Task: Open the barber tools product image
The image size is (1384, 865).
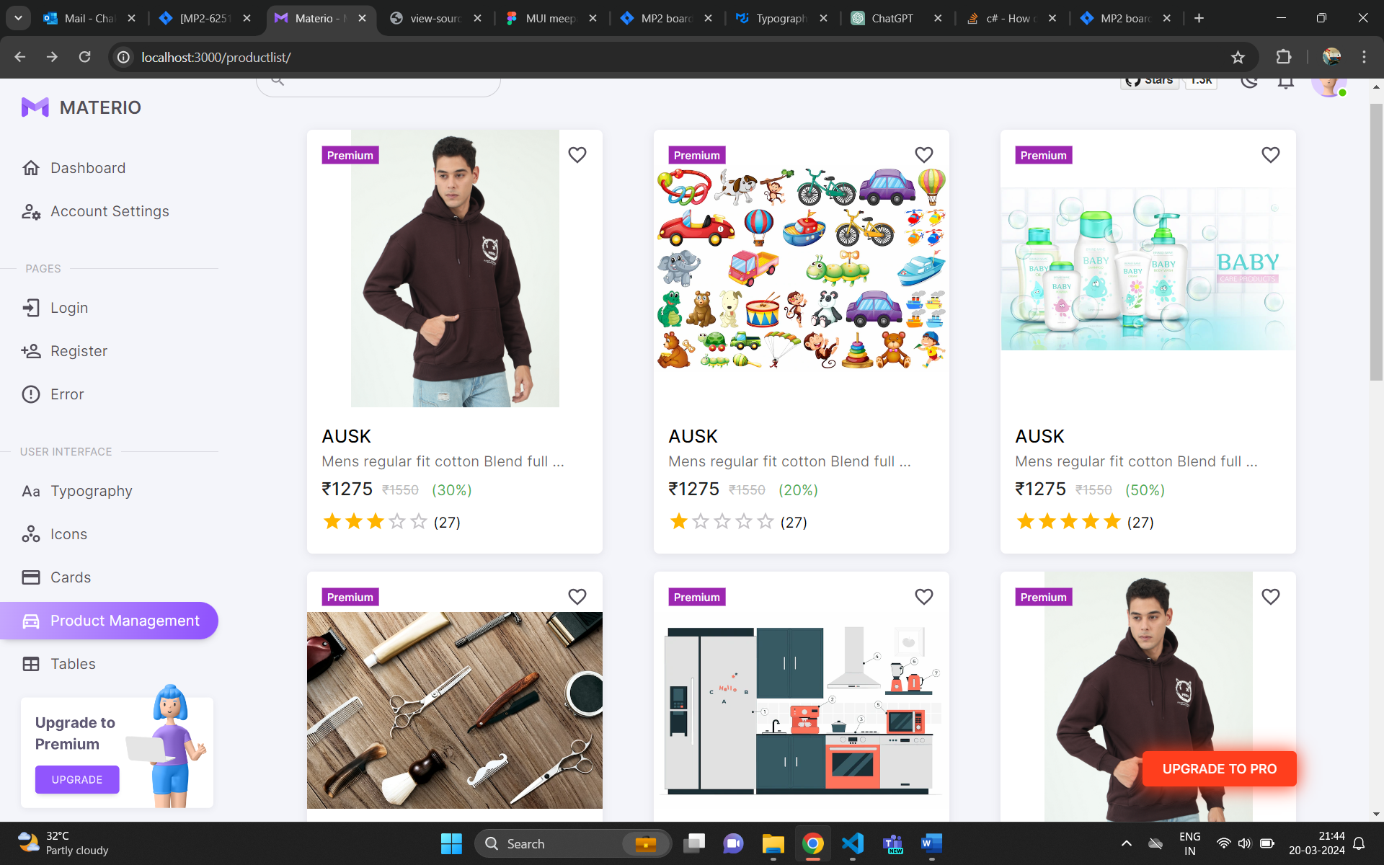Action: tap(455, 710)
